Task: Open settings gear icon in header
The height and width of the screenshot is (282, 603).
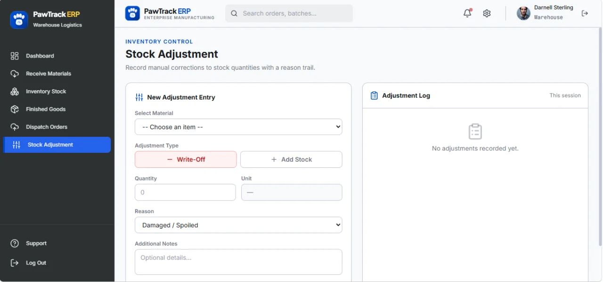Action: click(x=487, y=13)
